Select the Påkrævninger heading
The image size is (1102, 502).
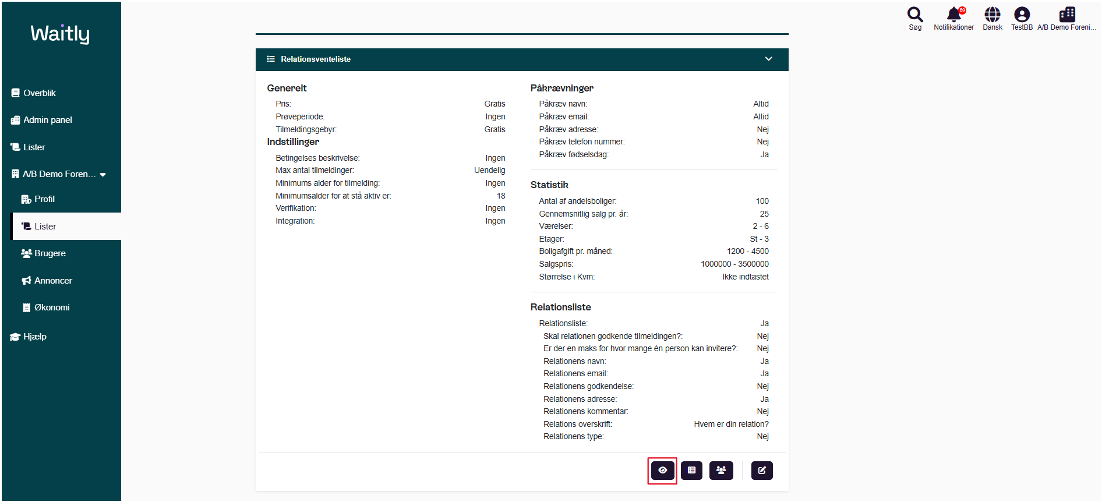click(561, 88)
